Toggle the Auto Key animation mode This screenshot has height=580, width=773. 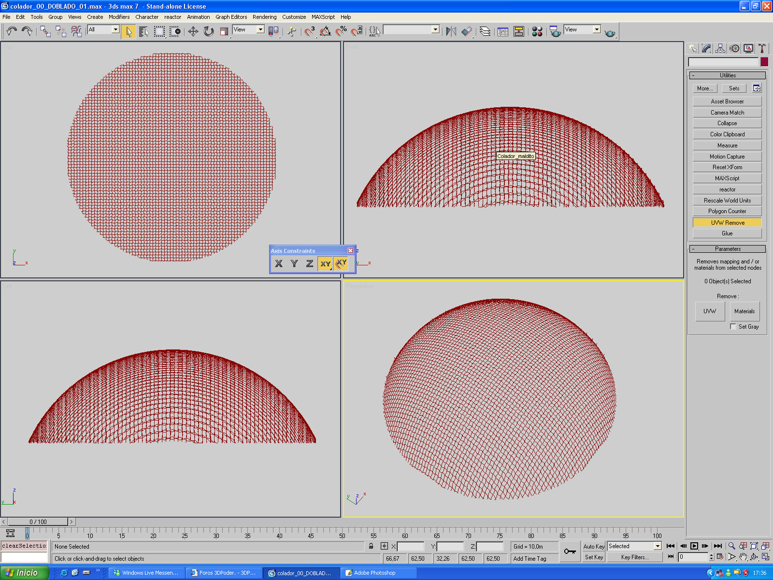[x=594, y=546]
